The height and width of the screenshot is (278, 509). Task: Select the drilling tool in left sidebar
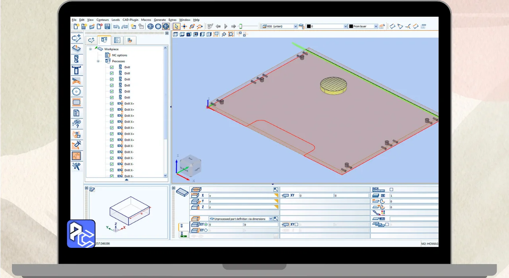76,60
